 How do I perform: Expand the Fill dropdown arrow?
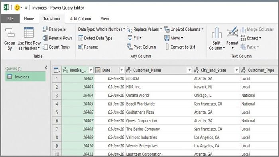141,38
